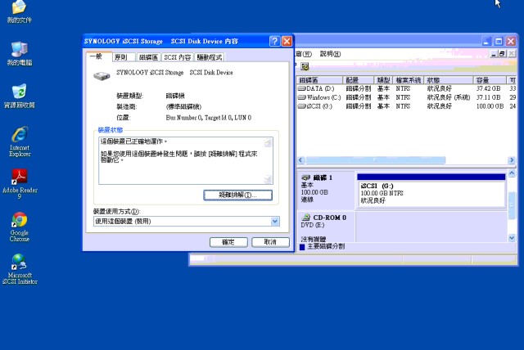Click the disk drive icon in dialog
Viewport: 524px width, 350px height.
102,76
